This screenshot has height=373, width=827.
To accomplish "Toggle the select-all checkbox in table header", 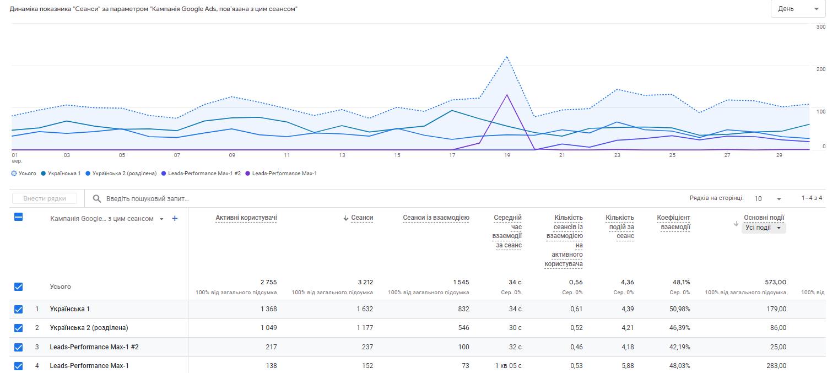I will click(x=18, y=218).
